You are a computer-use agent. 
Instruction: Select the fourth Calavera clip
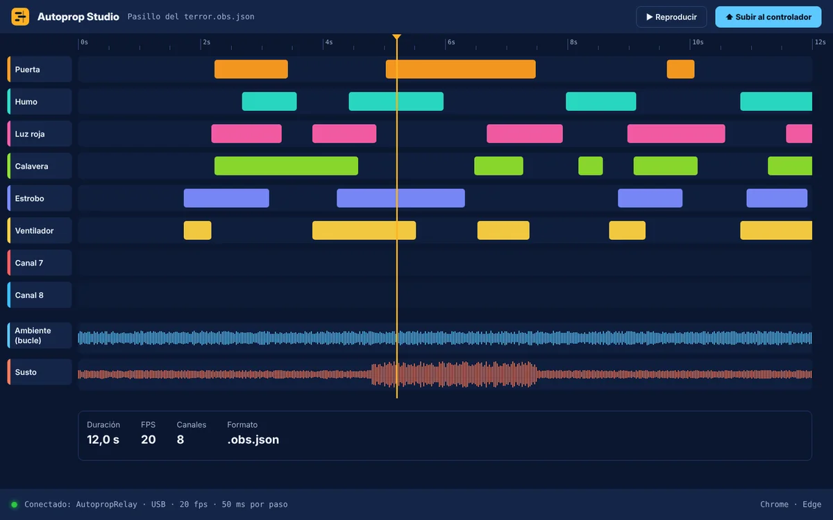(666, 166)
